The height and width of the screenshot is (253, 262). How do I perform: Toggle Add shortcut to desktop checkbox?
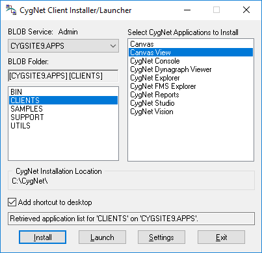[x=12, y=202]
